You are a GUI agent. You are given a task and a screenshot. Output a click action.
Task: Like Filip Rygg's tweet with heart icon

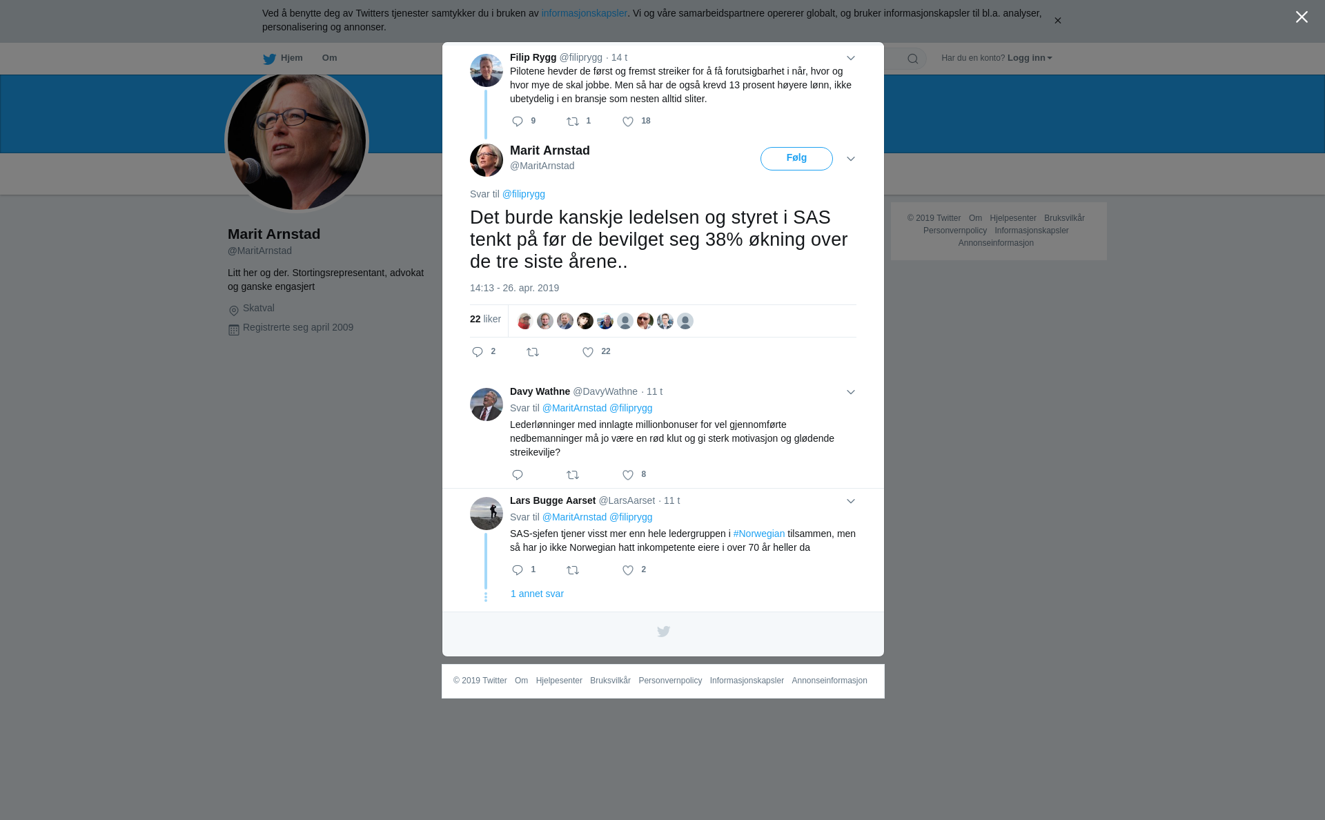(x=628, y=121)
